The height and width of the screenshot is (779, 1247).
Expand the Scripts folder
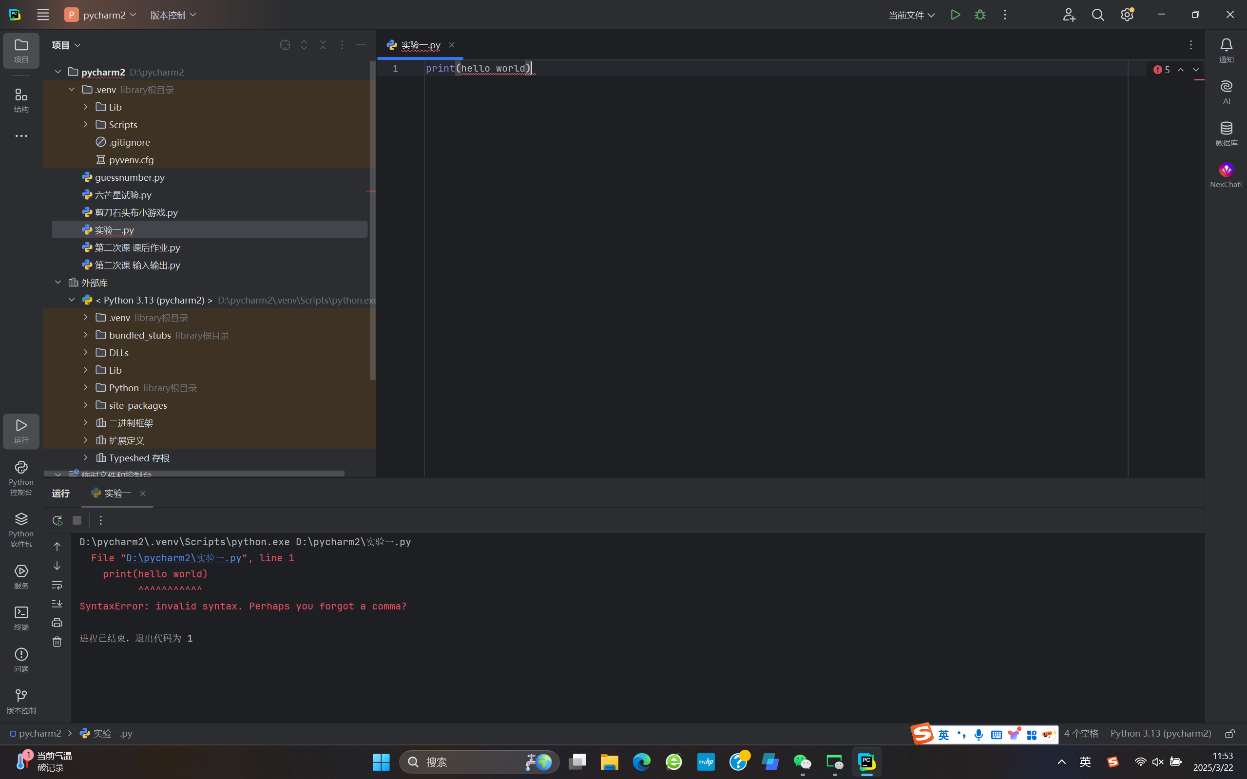(86, 125)
